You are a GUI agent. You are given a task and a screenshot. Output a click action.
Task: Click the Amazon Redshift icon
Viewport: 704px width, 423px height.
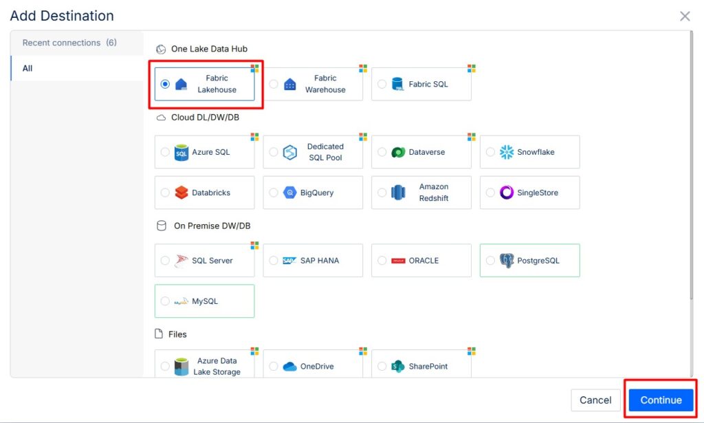(398, 193)
